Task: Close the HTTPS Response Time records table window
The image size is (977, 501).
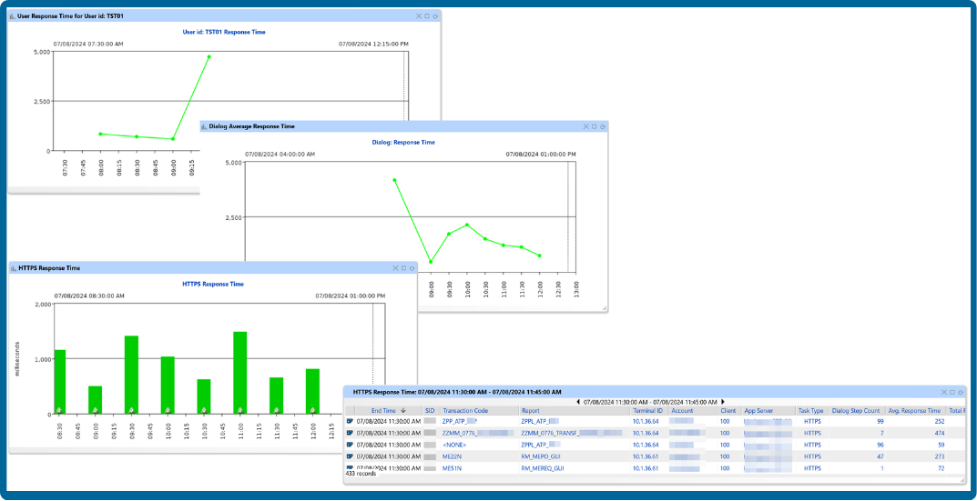Action: [945, 392]
